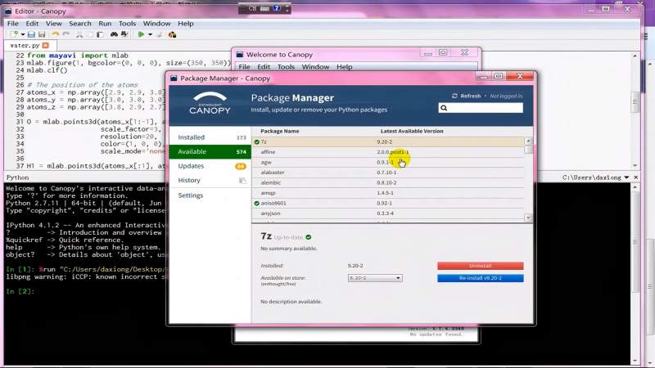Click the History icon in sidebar
The width and height of the screenshot is (655, 368).
[x=242, y=180]
